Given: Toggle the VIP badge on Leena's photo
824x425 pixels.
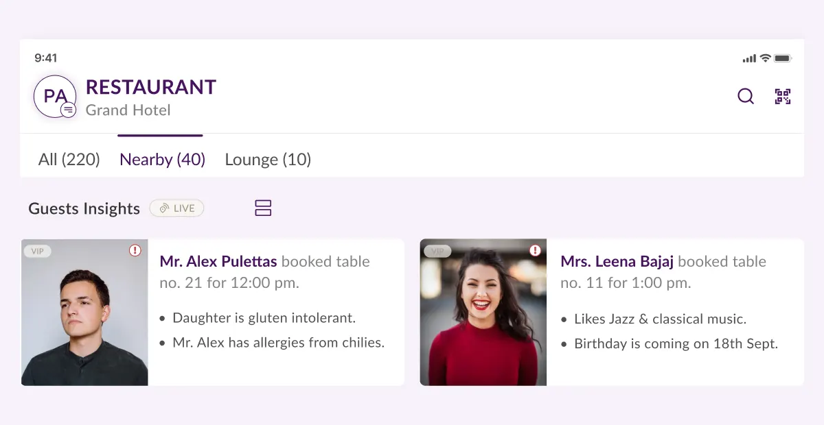Looking at the screenshot, I should pos(437,251).
